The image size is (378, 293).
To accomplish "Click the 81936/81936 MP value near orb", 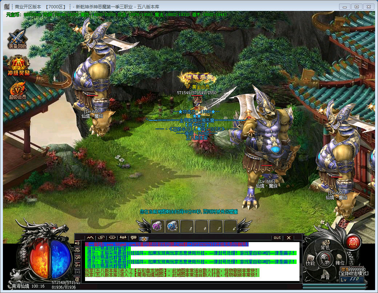I will click(64, 287).
